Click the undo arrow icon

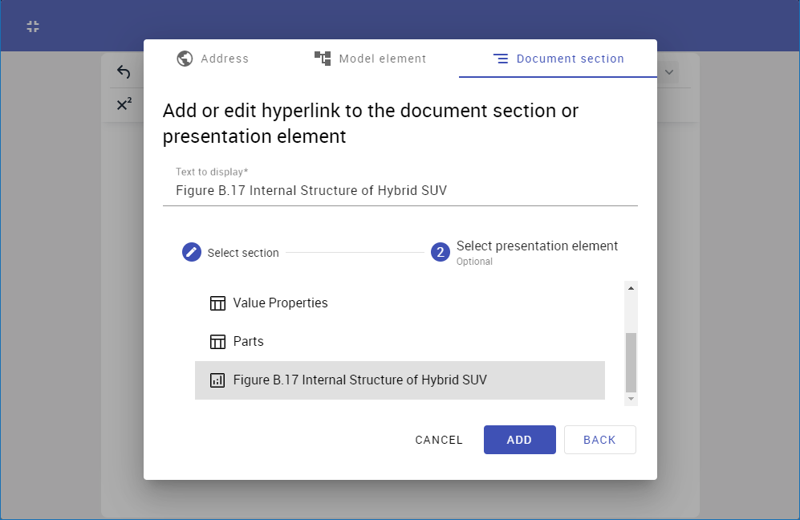(123, 72)
